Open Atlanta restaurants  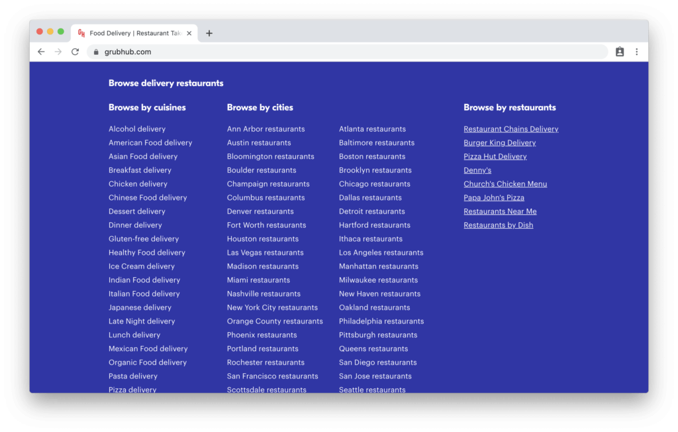tap(372, 129)
